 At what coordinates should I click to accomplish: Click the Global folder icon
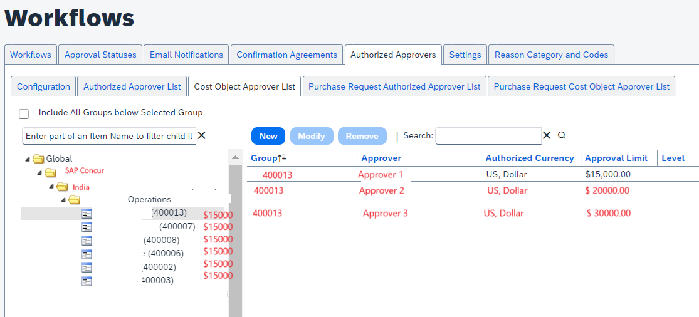point(39,159)
